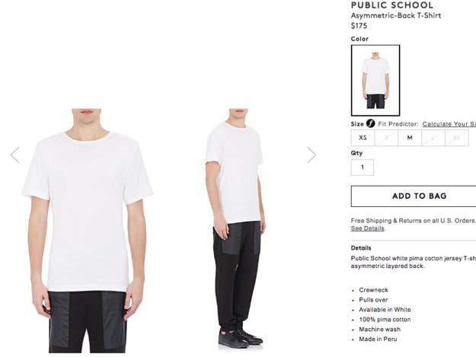Open the Calculate Your Size link
The width and height of the screenshot is (476, 357).
[449, 124]
